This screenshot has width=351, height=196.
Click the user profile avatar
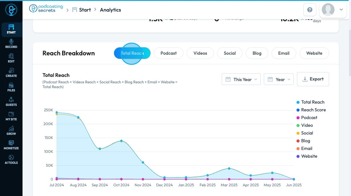click(x=328, y=10)
